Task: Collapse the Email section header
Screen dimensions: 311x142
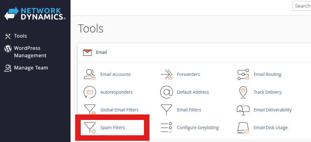Action: point(101,52)
